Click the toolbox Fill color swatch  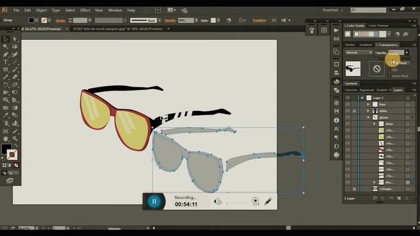[6, 149]
